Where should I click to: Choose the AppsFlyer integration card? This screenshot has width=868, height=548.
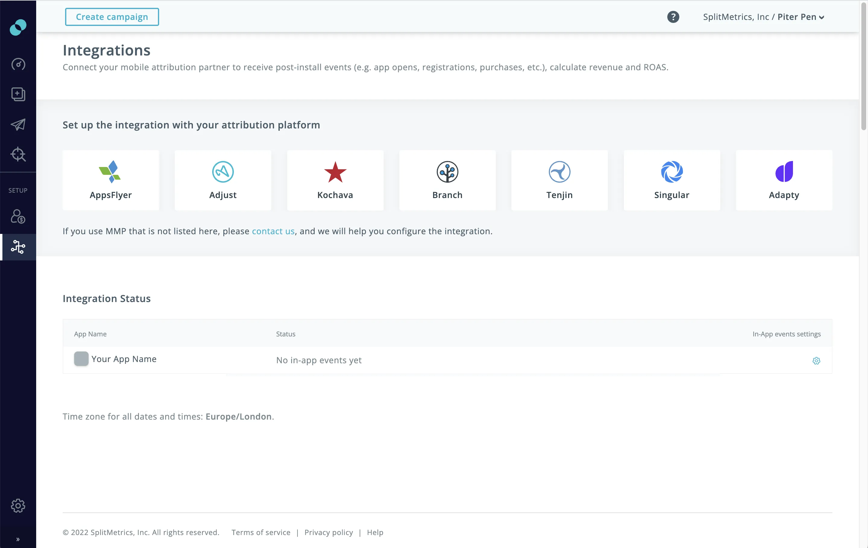(x=111, y=180)
